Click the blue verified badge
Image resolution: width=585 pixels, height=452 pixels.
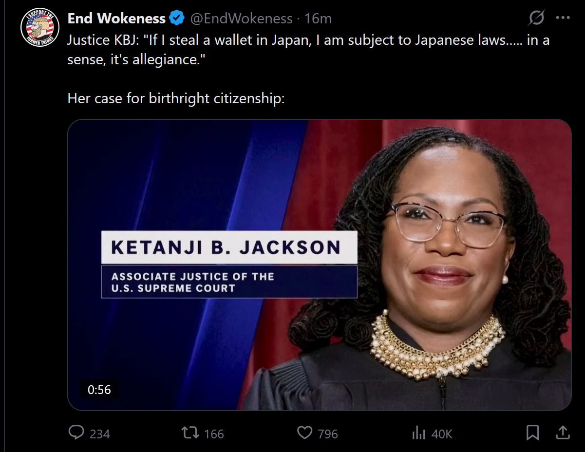pos(177,19)
